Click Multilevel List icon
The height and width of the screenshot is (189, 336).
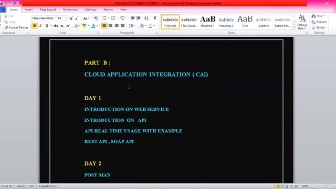122,18
